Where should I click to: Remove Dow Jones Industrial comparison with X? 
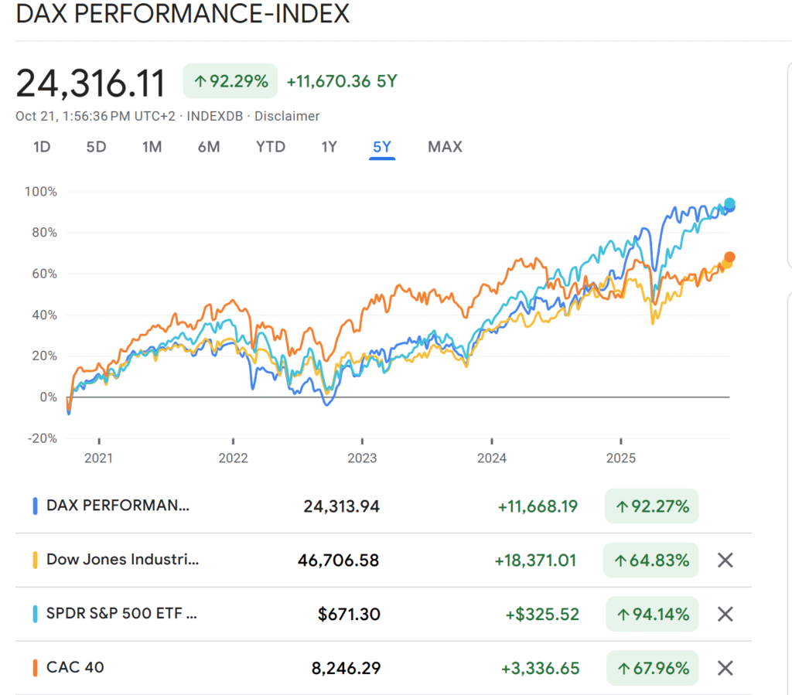click(x=725, y=560)
